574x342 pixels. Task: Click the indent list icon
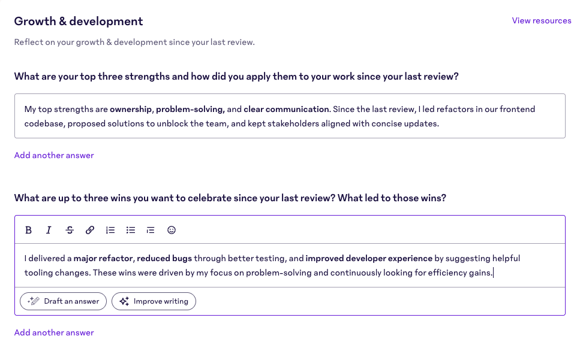[x=151, y=230]
